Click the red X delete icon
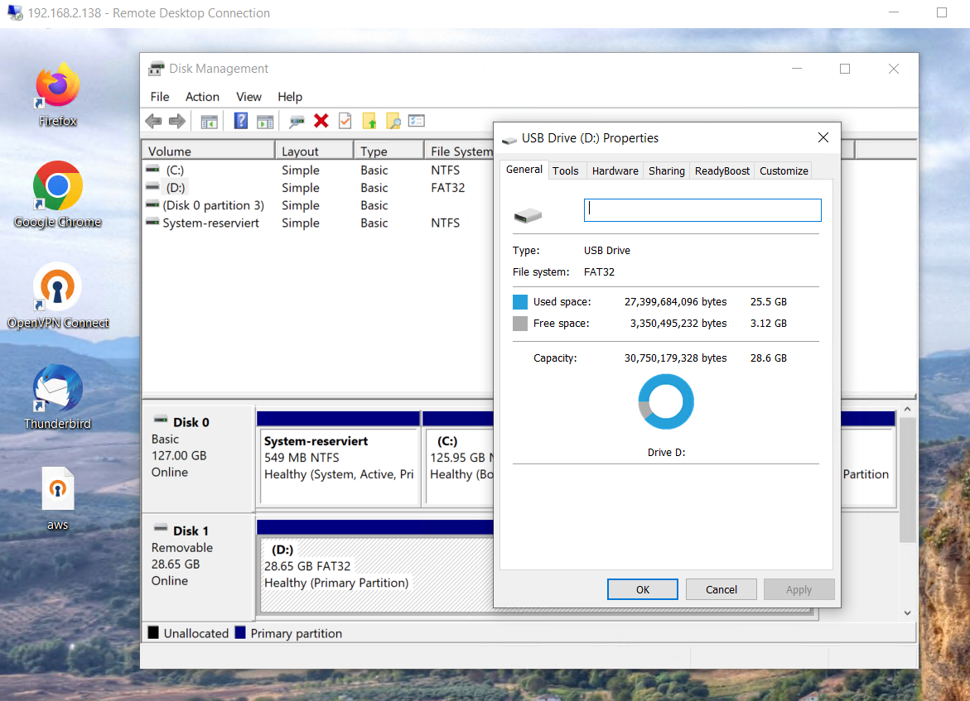 click(321, 122)
